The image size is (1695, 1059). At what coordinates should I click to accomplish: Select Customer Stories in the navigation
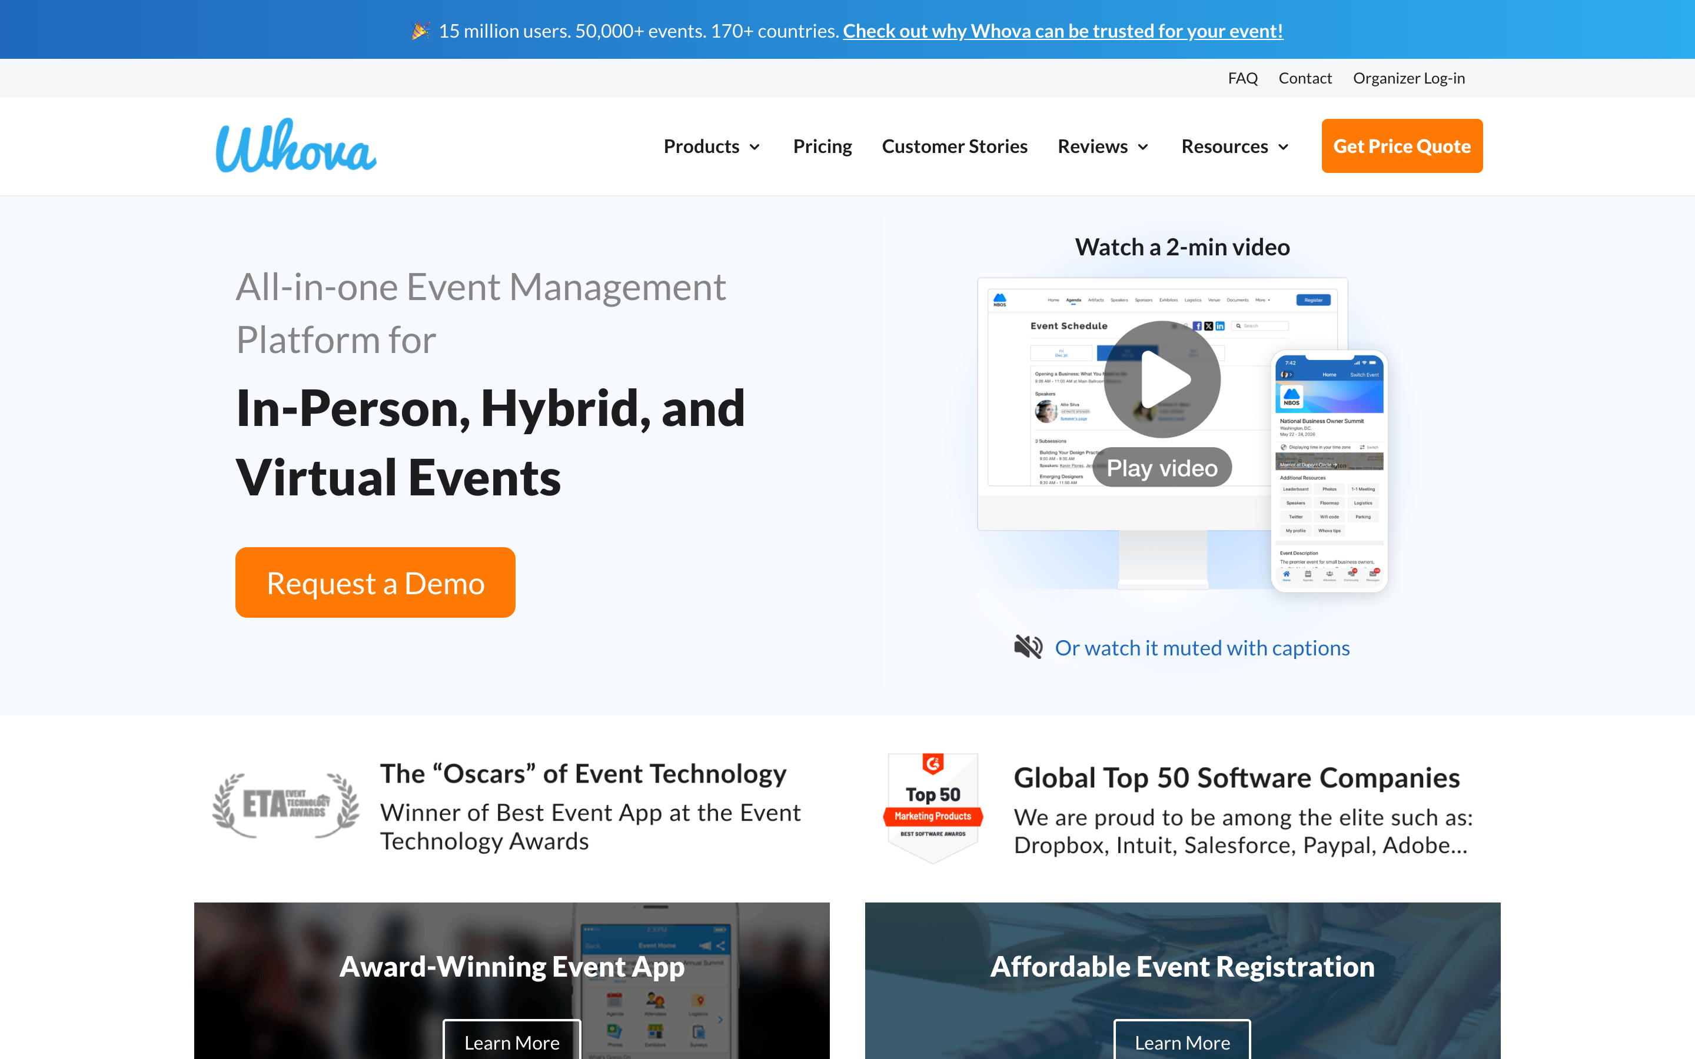954,146
